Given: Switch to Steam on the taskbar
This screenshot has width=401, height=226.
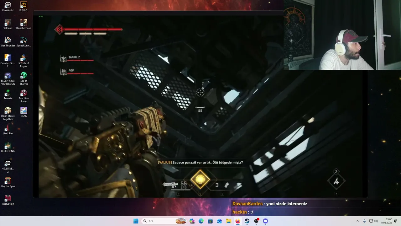Looking at the screenshot, I should coord(247,221).
